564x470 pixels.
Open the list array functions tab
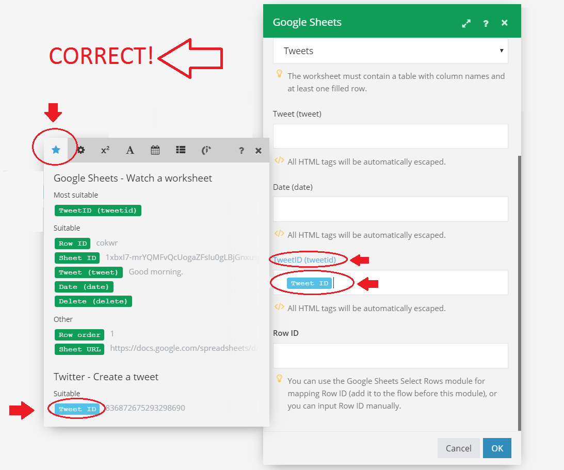click(181, 150)
